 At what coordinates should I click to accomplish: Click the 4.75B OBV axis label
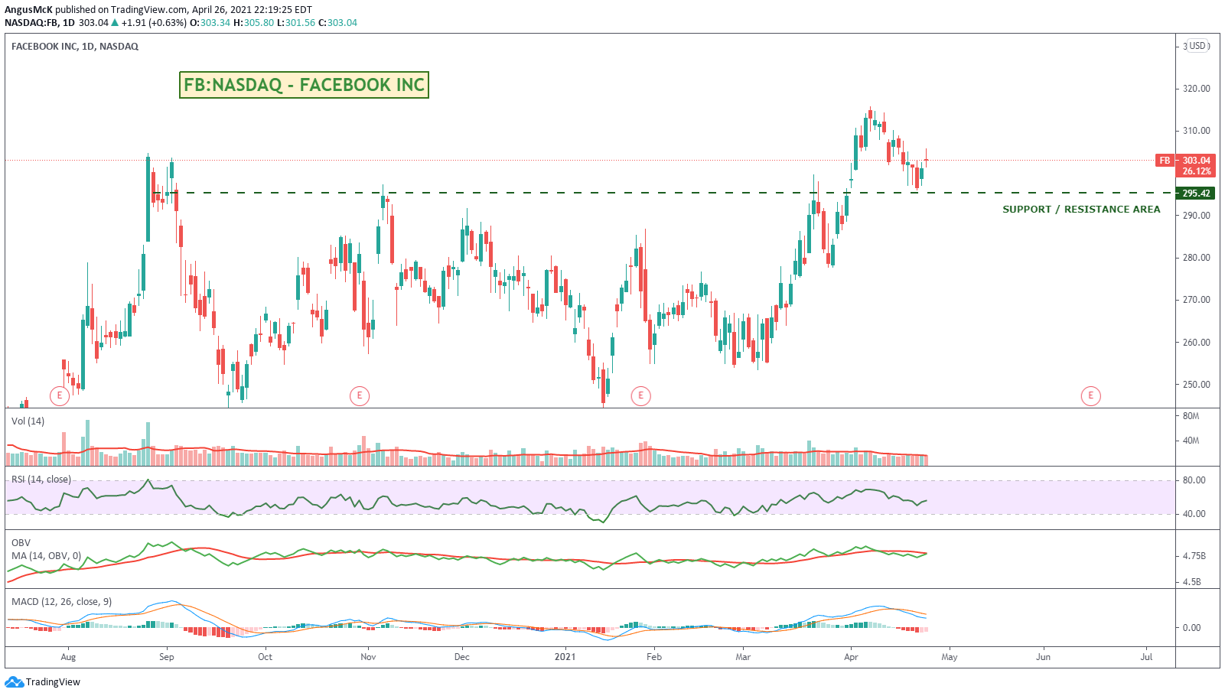[x=1194, y=556]
